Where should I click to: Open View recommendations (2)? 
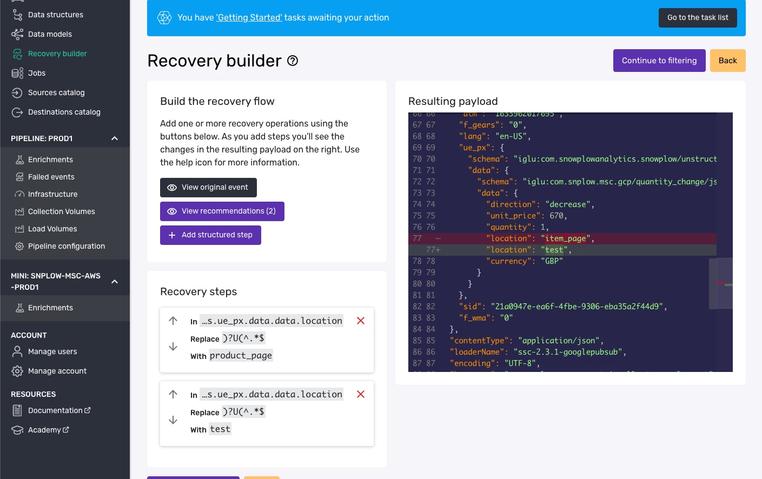pyautogui.click(x=222, y=211)
